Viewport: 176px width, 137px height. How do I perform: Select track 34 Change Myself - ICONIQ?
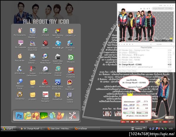tap(145, 65)
